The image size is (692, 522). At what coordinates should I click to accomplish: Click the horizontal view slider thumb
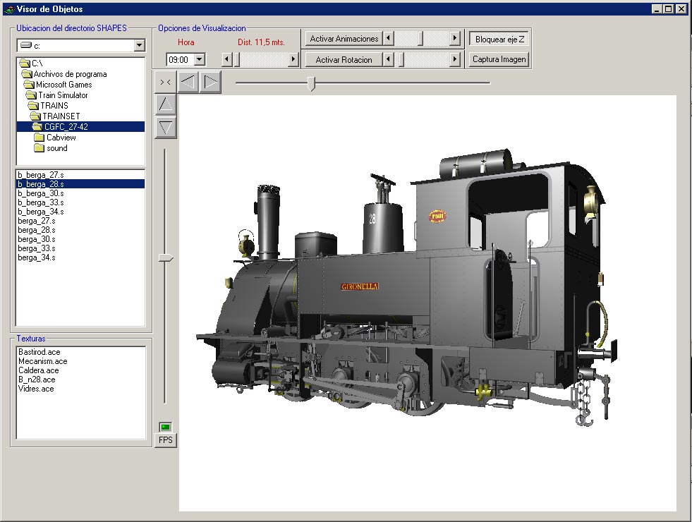pos(312,84)
